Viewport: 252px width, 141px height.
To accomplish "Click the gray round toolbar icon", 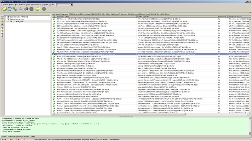I will point(31,9).
